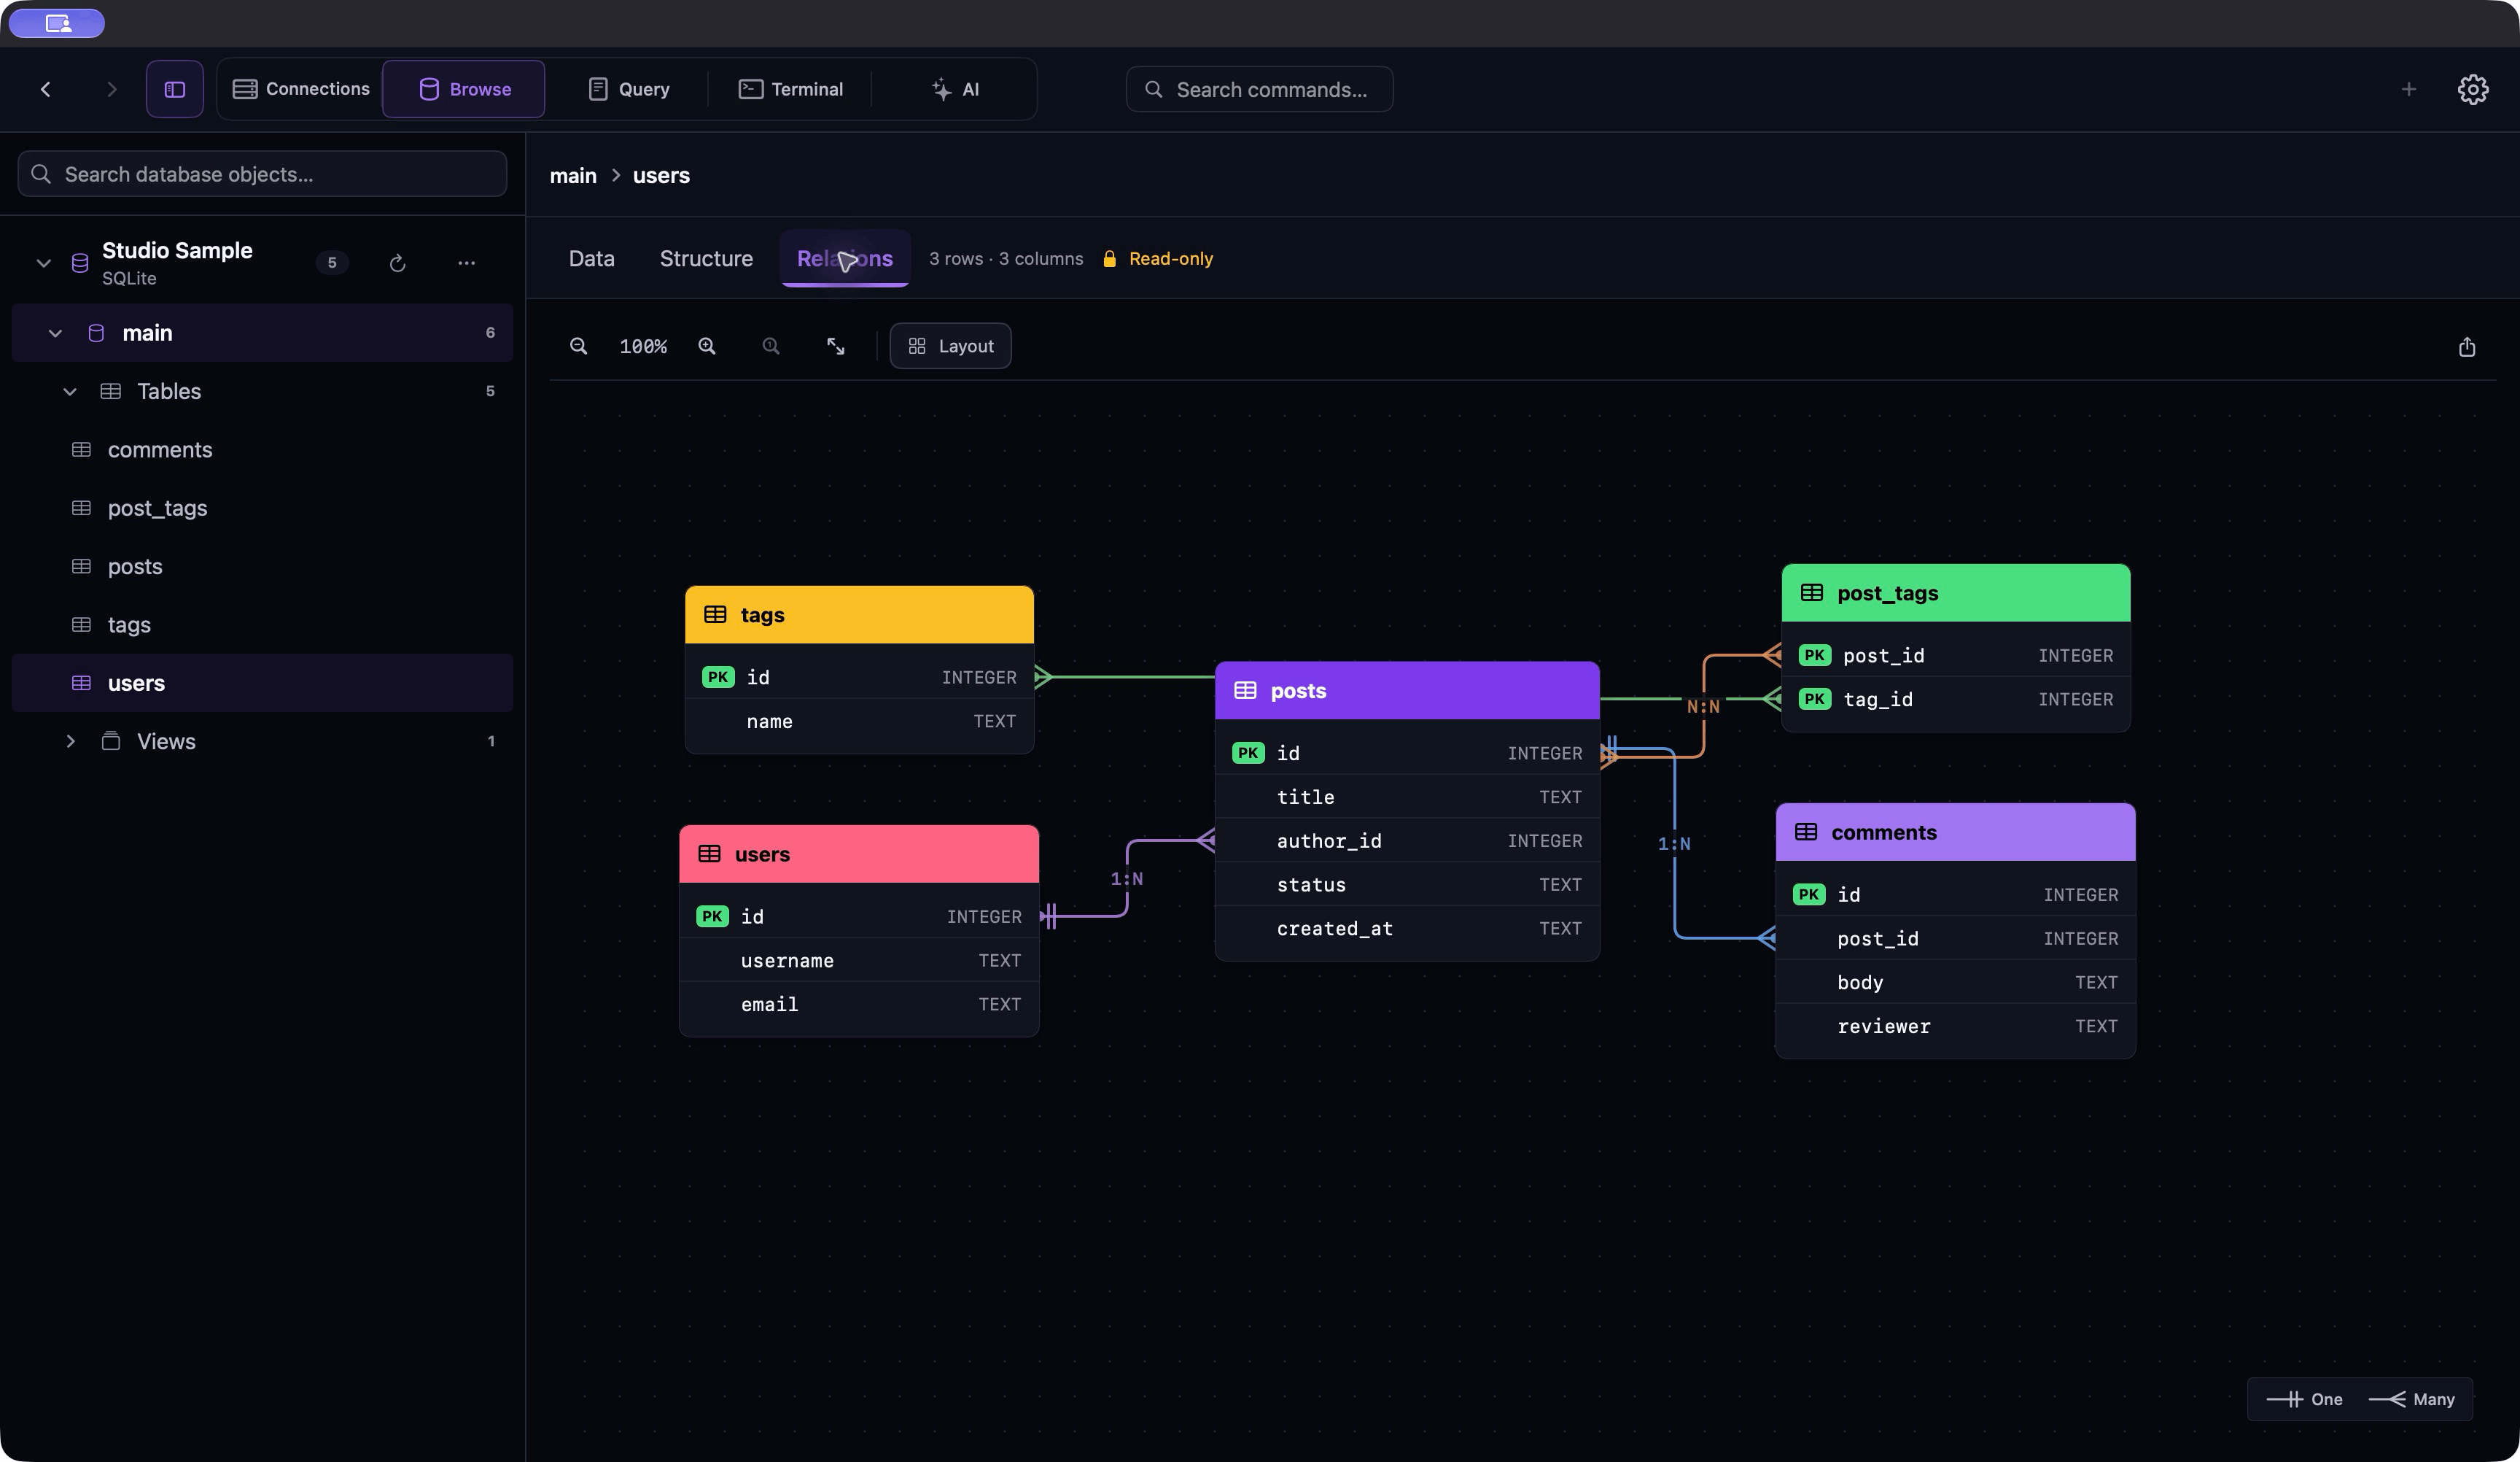Click the main breadcrumb link
The height and width of the screenshot is (1462, 2520).
(x=573, y=175)
